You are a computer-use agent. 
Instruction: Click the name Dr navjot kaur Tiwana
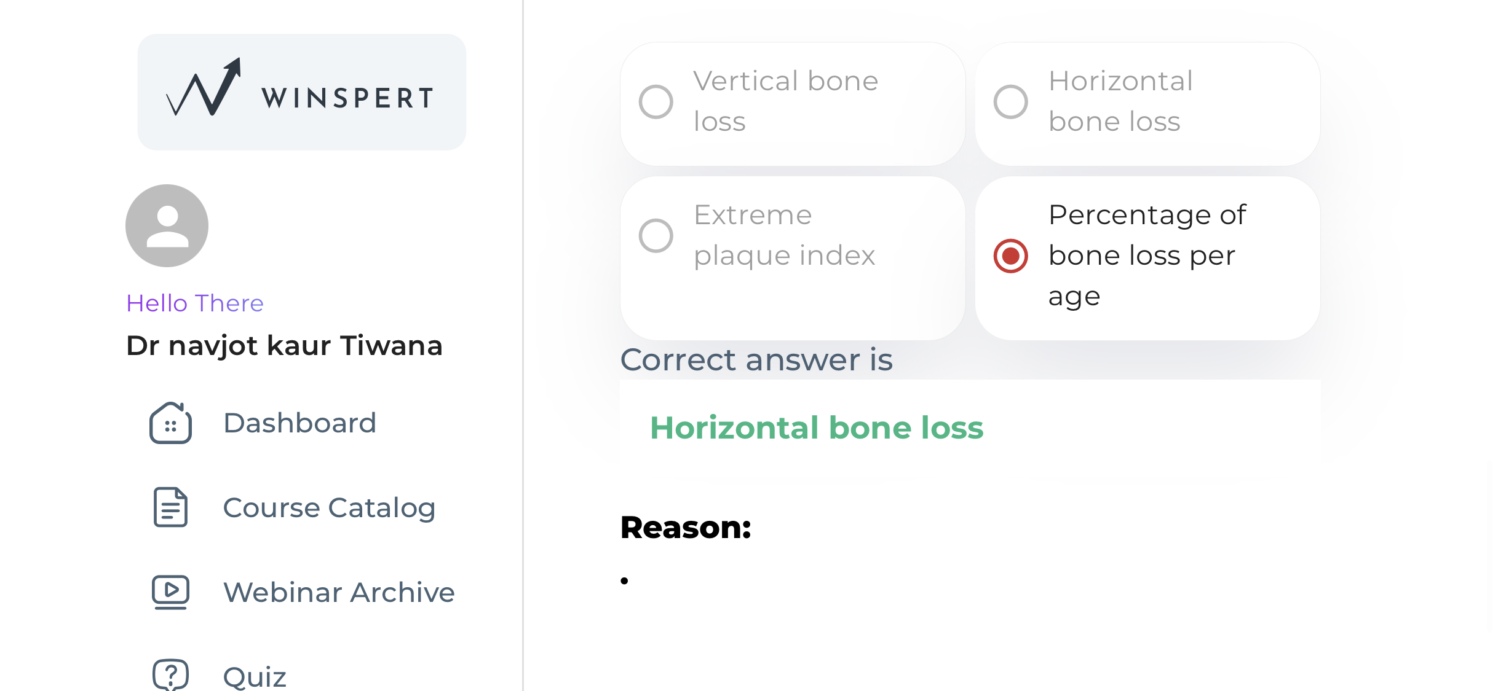284,346
